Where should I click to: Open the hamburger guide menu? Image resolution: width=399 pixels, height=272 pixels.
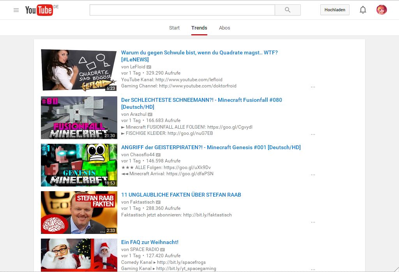(16, 10)
